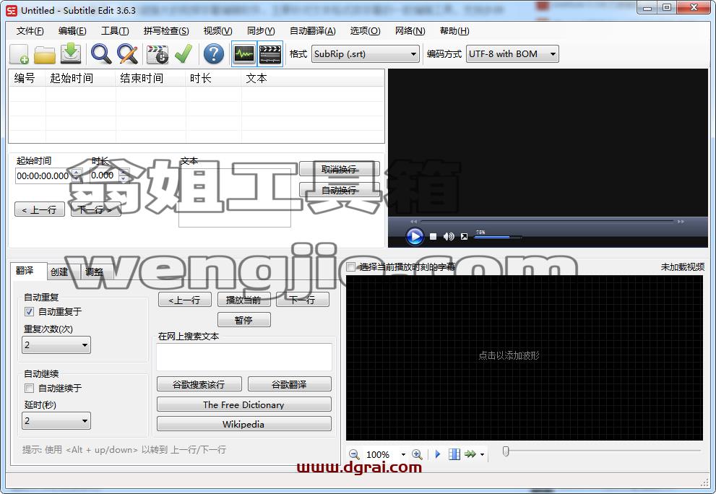Click waveform play selection blue triangle
Image resolution: width=716 pixels, height=494 pixels.
[x=438, y=454]
